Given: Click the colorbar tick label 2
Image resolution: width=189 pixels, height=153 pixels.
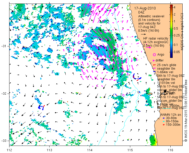Looking at the screenshot, I should tap(174, 14).
